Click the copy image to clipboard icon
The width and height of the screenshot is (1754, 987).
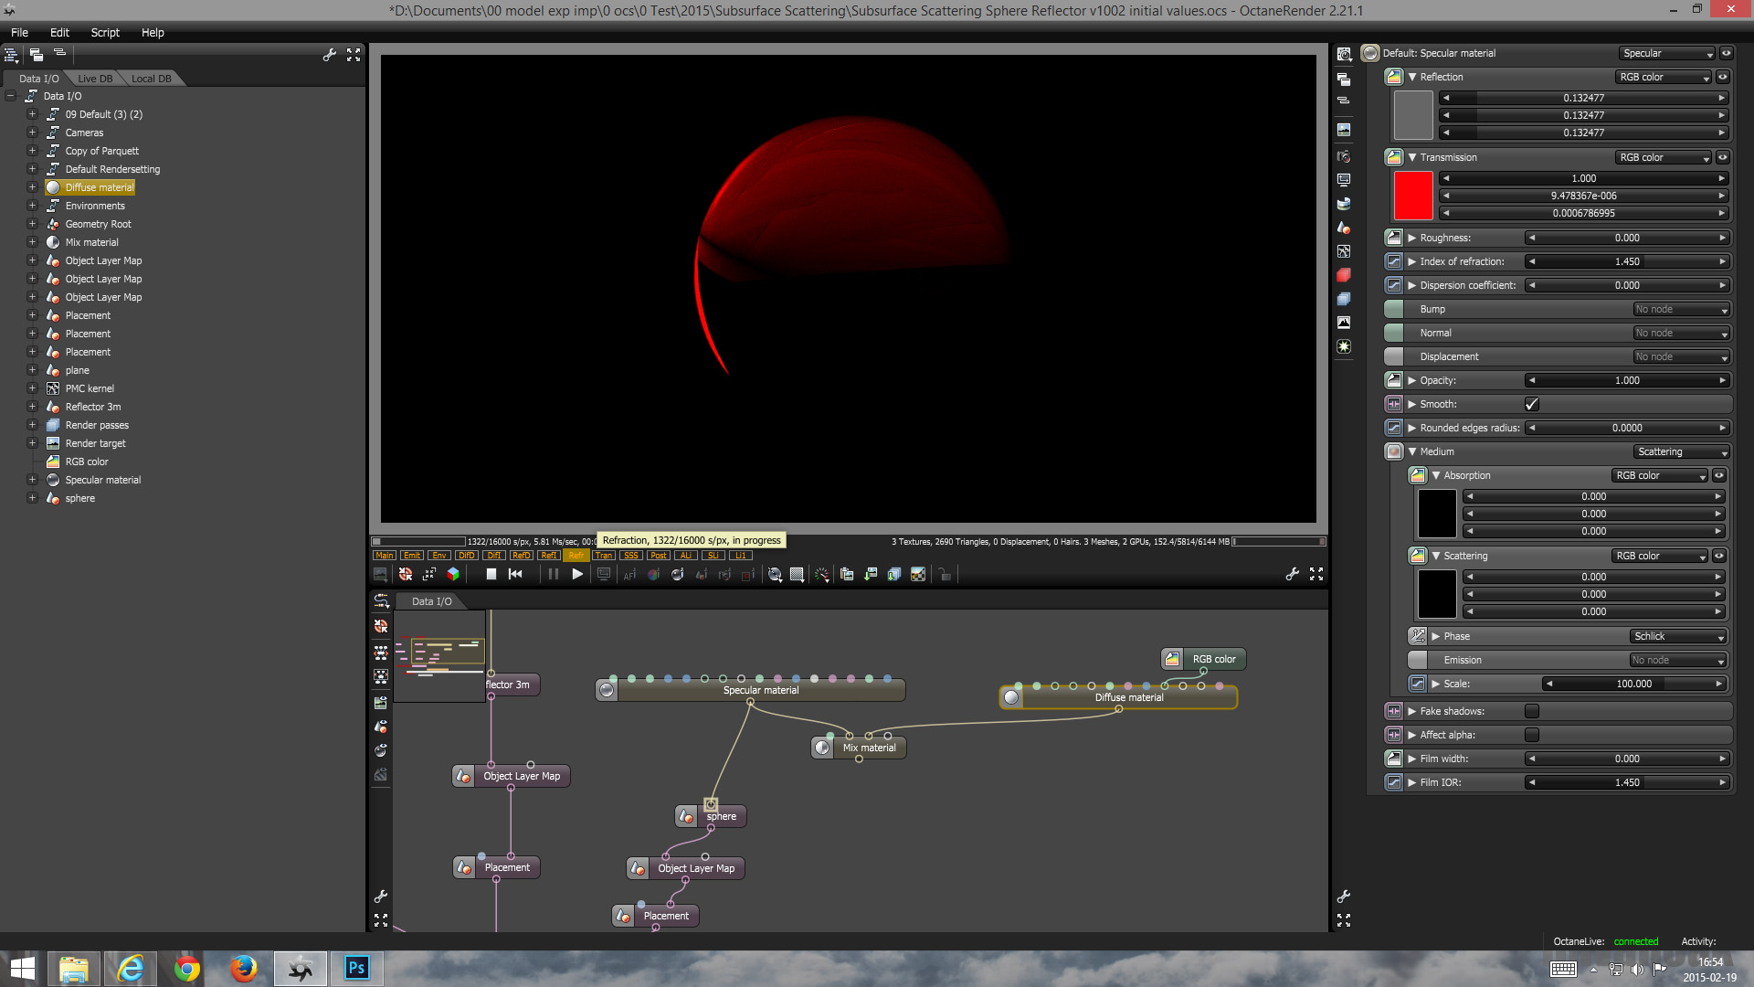coord(847,574)
